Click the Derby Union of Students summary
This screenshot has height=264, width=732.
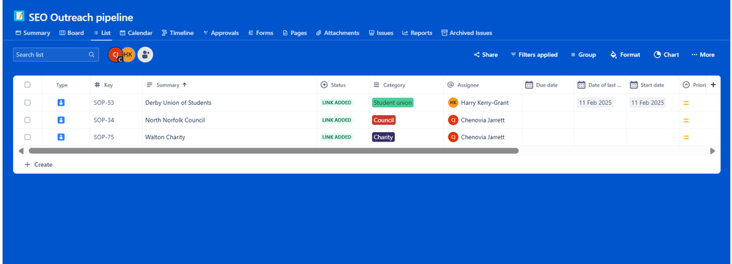click(x=178, y=103)
